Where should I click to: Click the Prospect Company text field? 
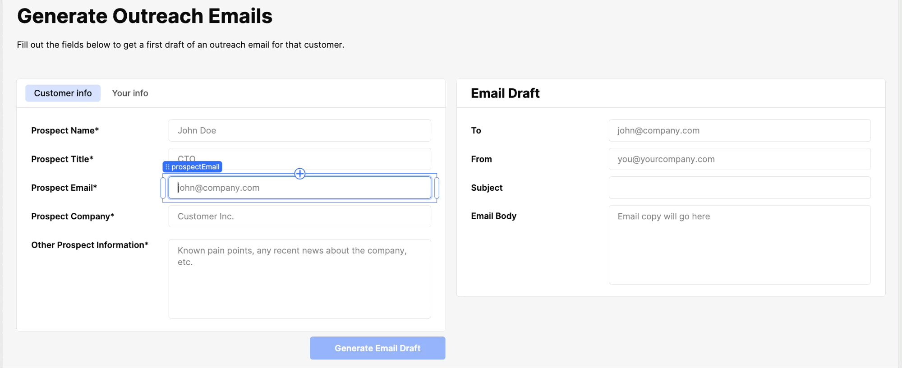pyautogui.click(x=299, y=216)
